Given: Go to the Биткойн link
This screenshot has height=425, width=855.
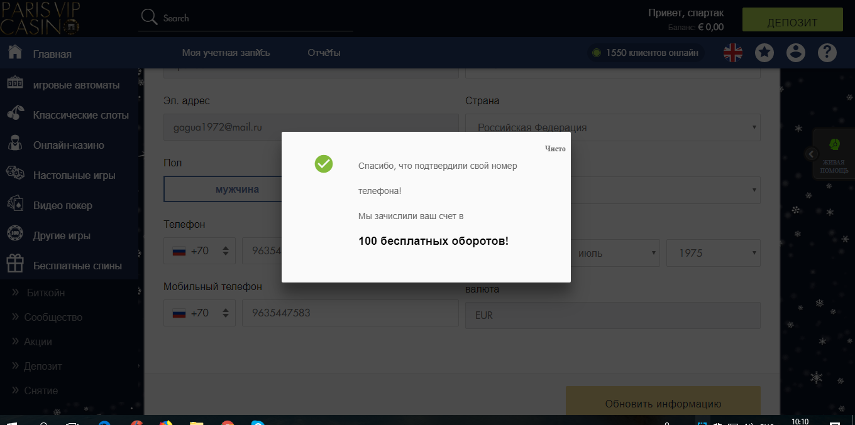Looking at the screenshot, I should tap(46, 293).
